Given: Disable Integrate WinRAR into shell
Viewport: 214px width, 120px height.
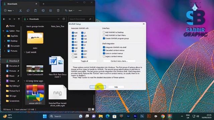Looking at the screenshot, I should pyautogui.click(x=104, y=47).
